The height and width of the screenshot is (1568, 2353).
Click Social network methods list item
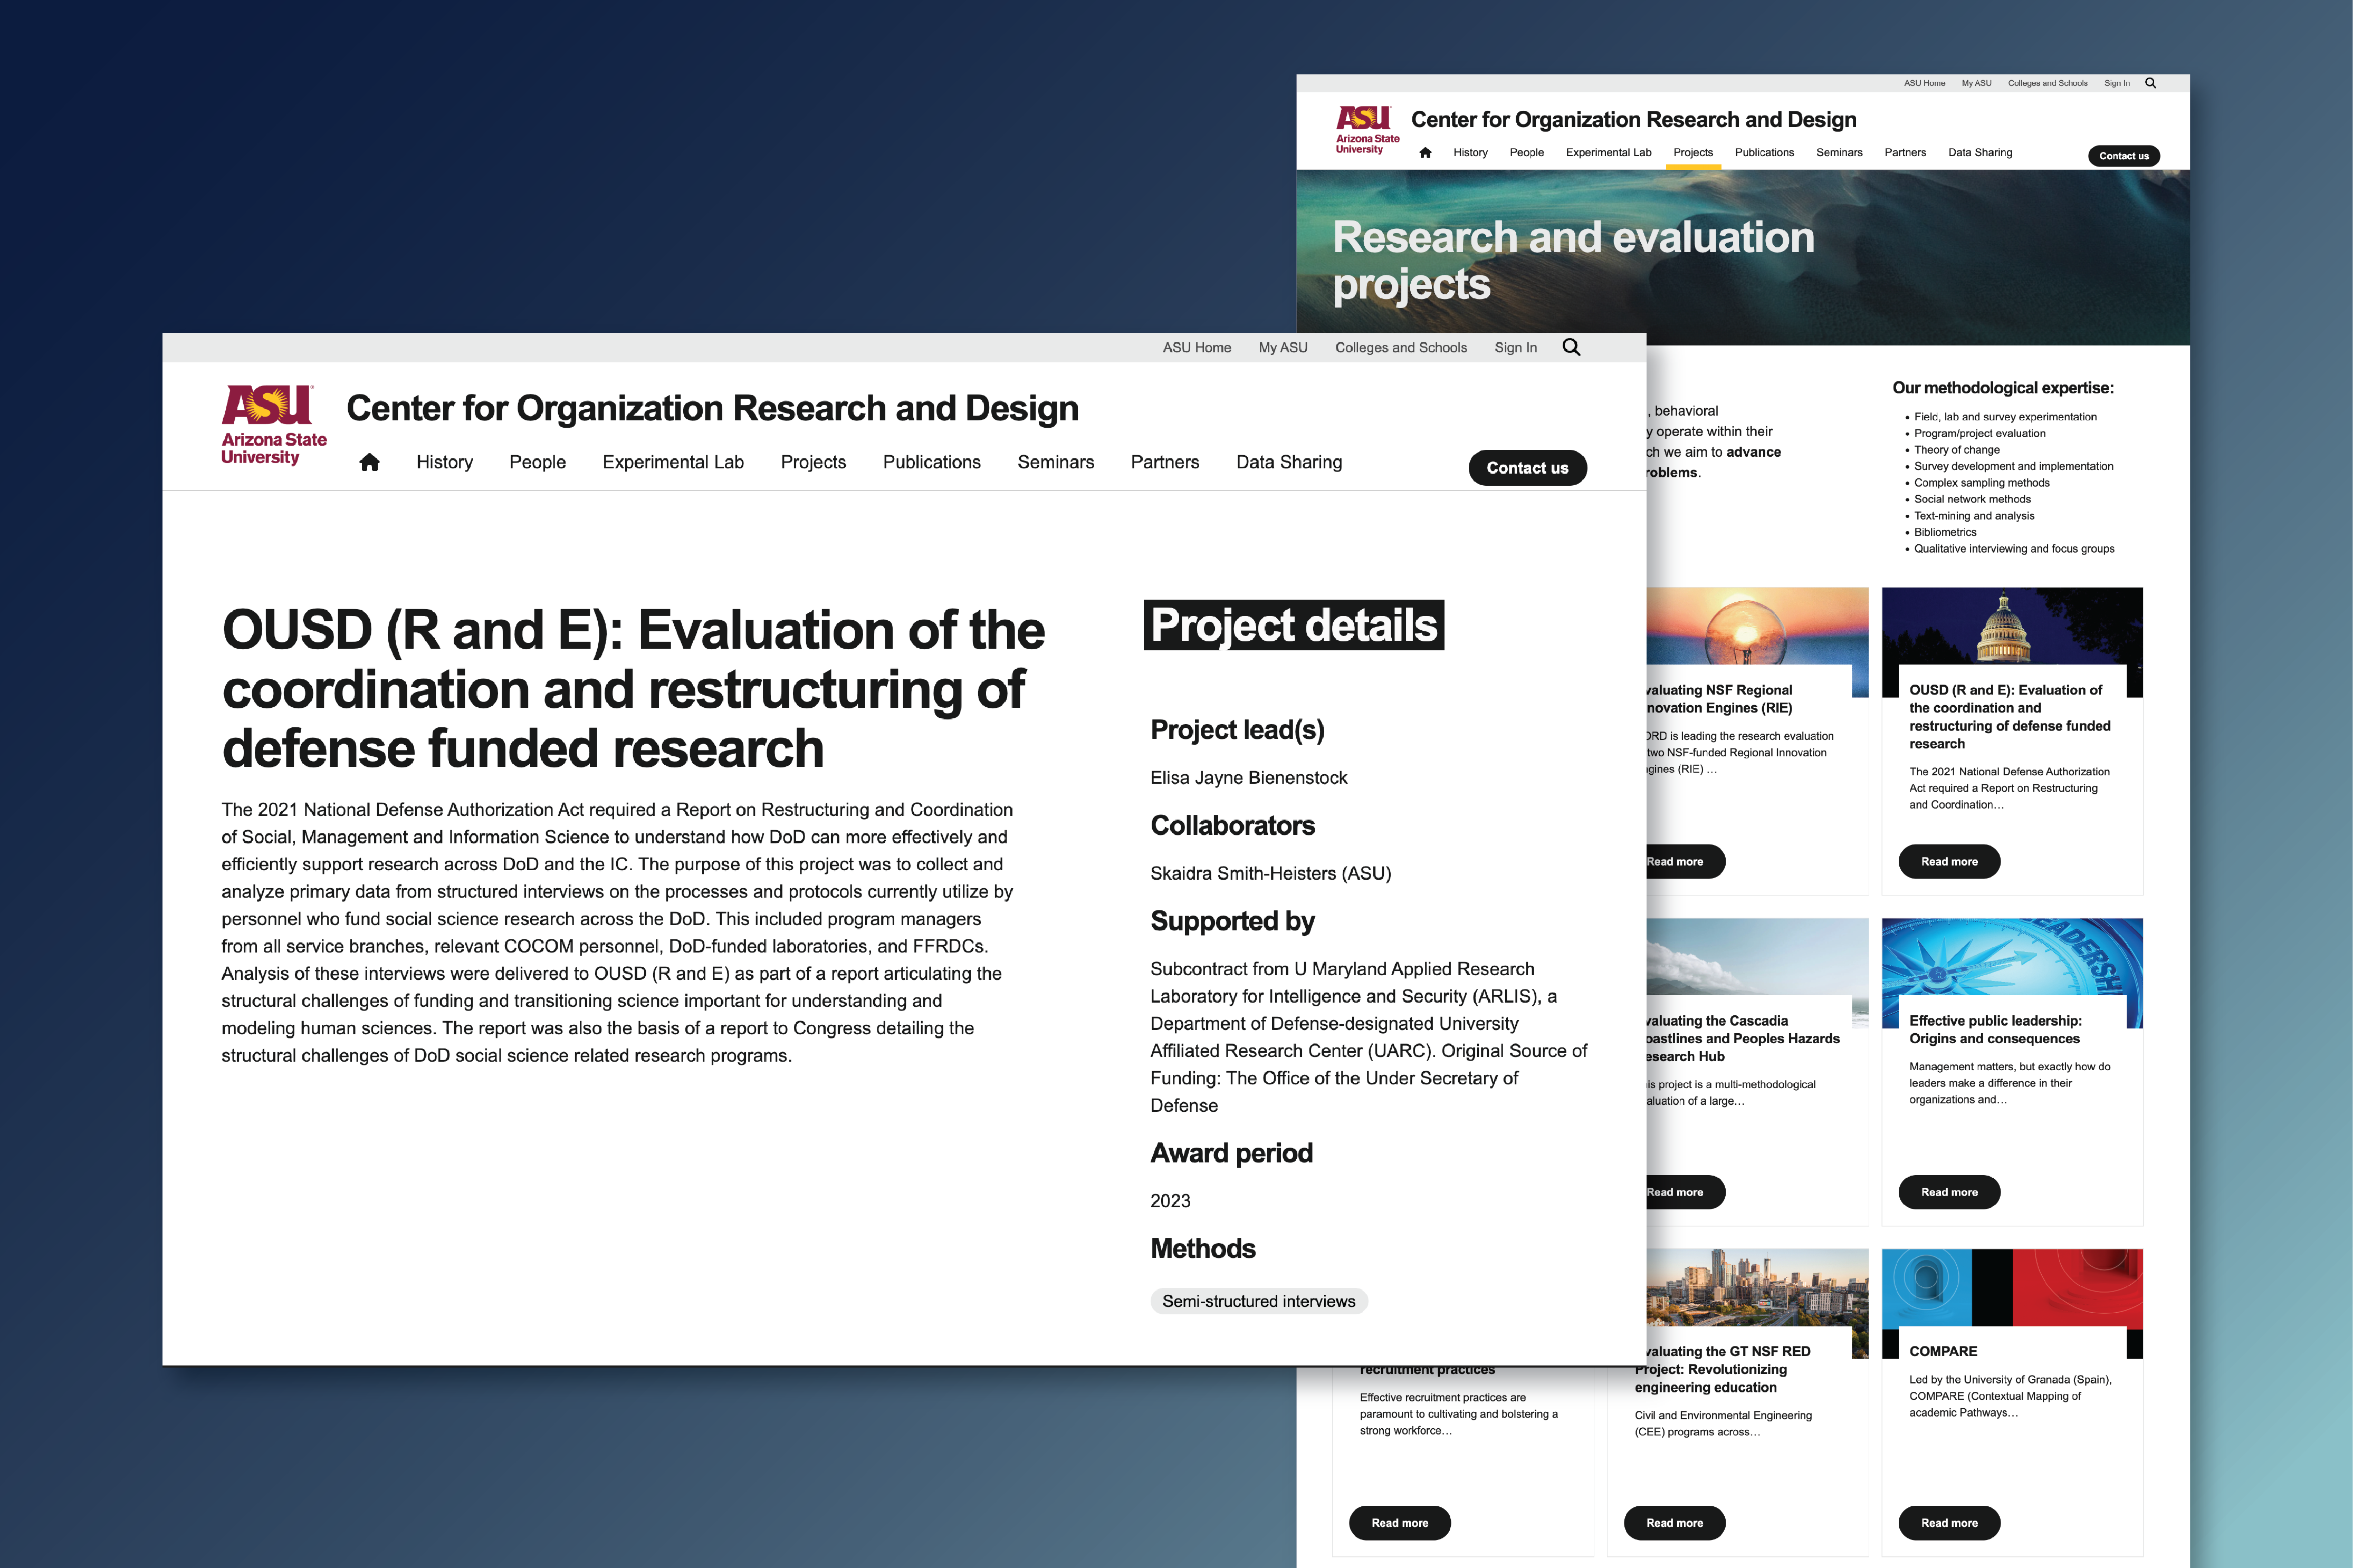click(x=1972, y=499)
